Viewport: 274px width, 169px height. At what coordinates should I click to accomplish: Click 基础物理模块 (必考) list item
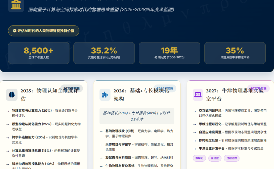[137, 134]
